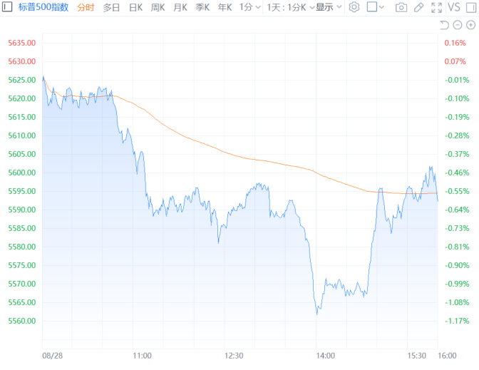
Task: Click the VS compare button
Action: 455,7
